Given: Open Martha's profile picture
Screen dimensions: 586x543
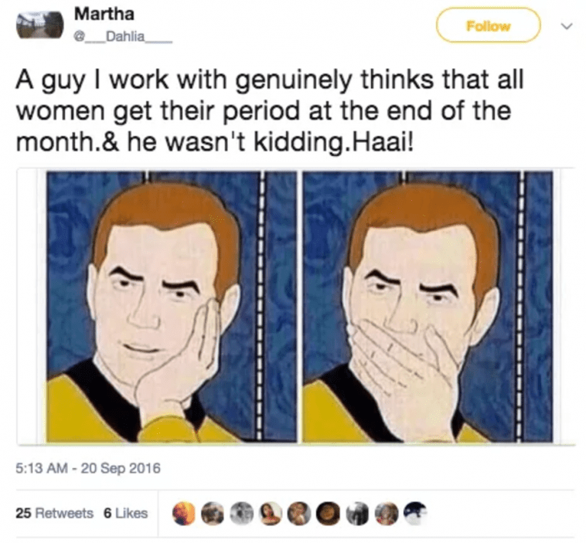Looking at the screenshot, I should click(x=39, y=25).
